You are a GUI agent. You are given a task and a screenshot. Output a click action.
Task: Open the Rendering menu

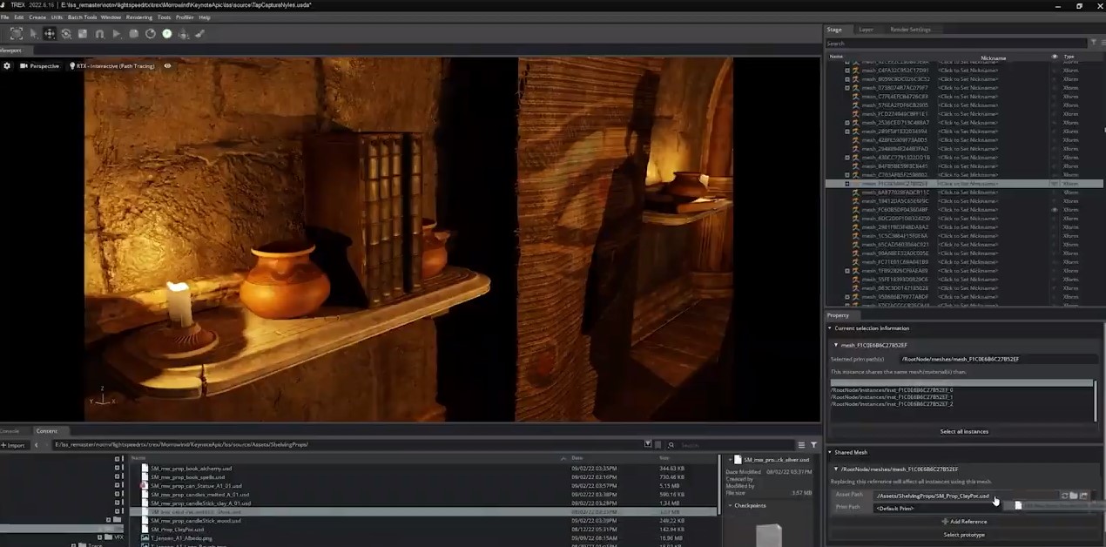(138, 17)
